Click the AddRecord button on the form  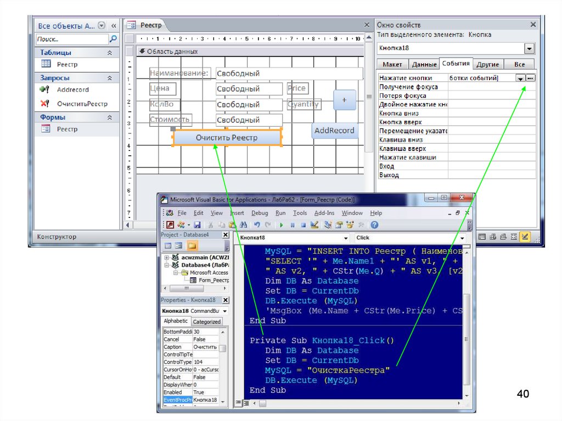[334, 131]
